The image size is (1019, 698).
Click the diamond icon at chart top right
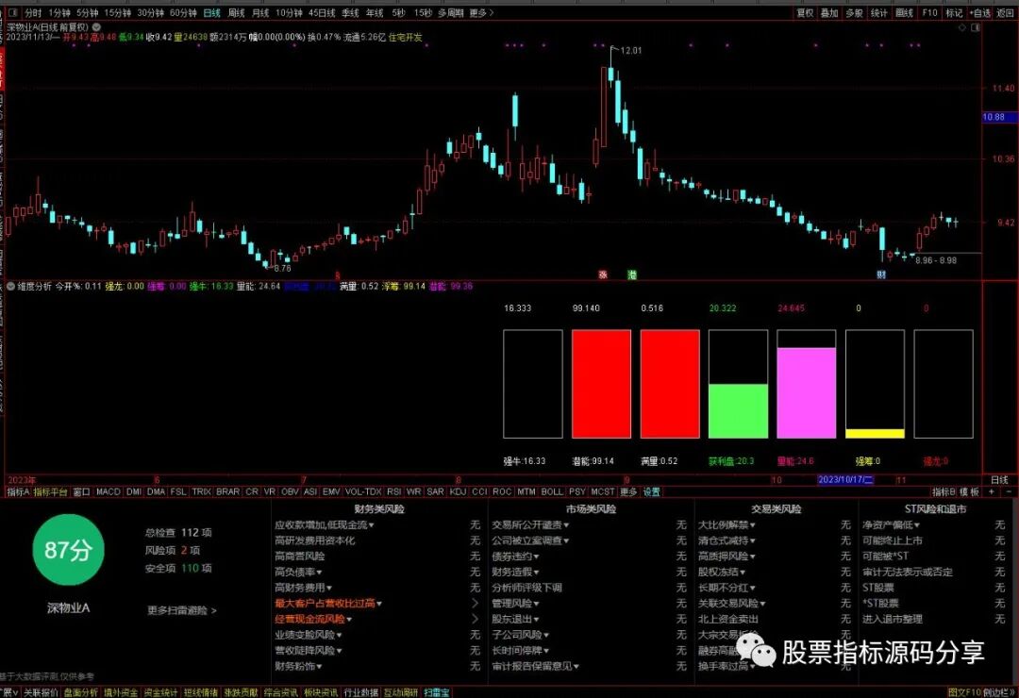pyautogui.click(x=962, y=27)
